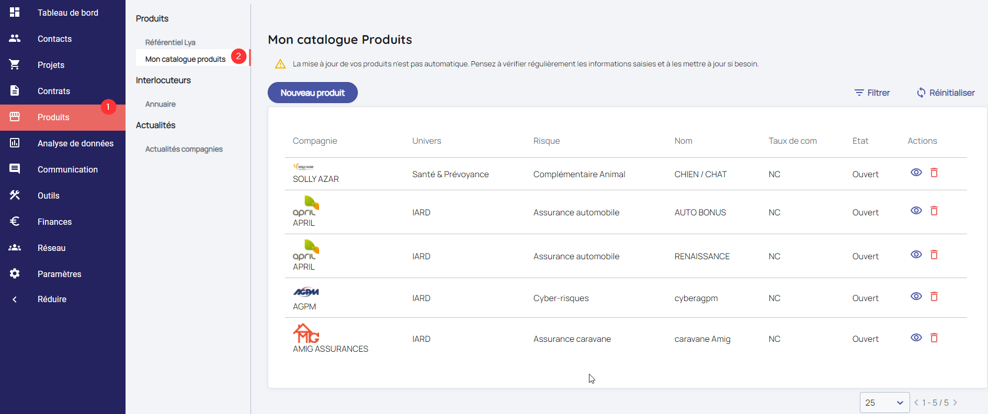The height and width of the screenshot is (414, 988).
Task: Click Réinitialiser to reset filters
Action: (x=946, y=93)
